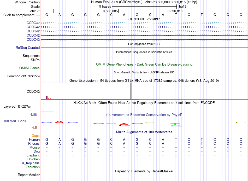Click 'Multiz Alignments of 100 Vertebrates' title
The height and width of the screenshot is (181, 248).
(x=144, y=132)
